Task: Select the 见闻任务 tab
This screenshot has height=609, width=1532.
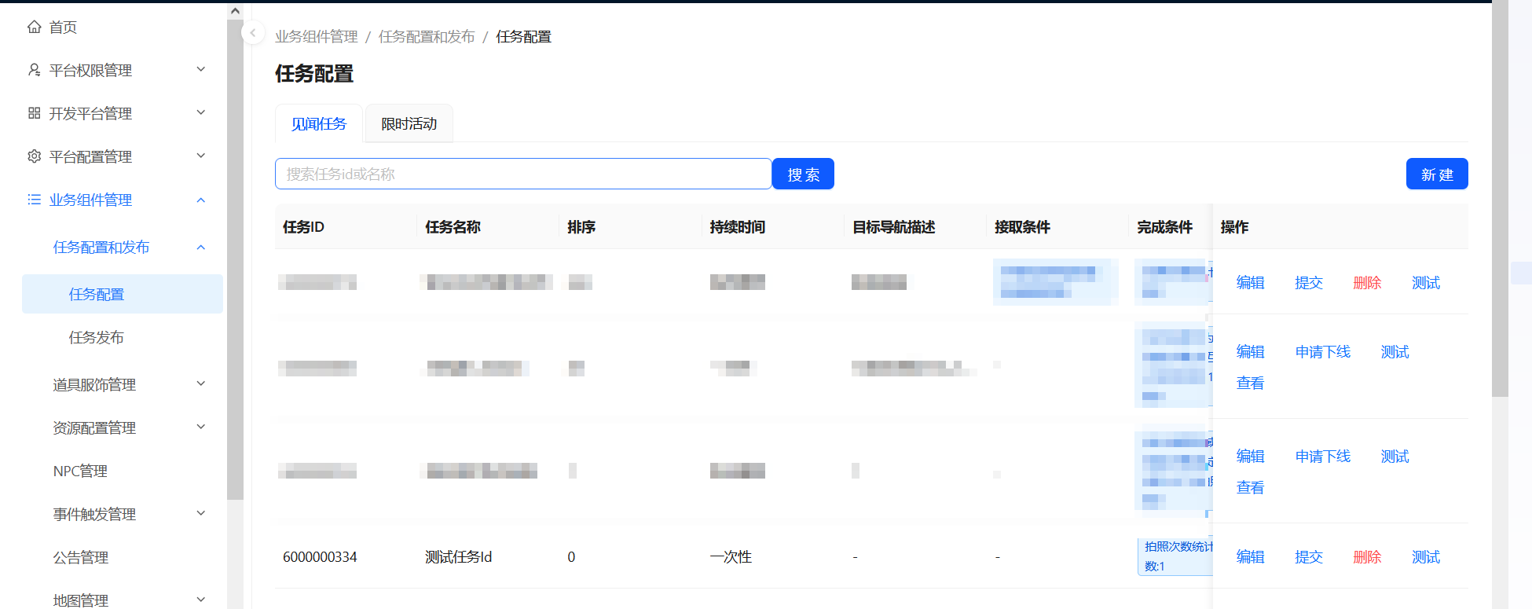Action: click(318, 124)
